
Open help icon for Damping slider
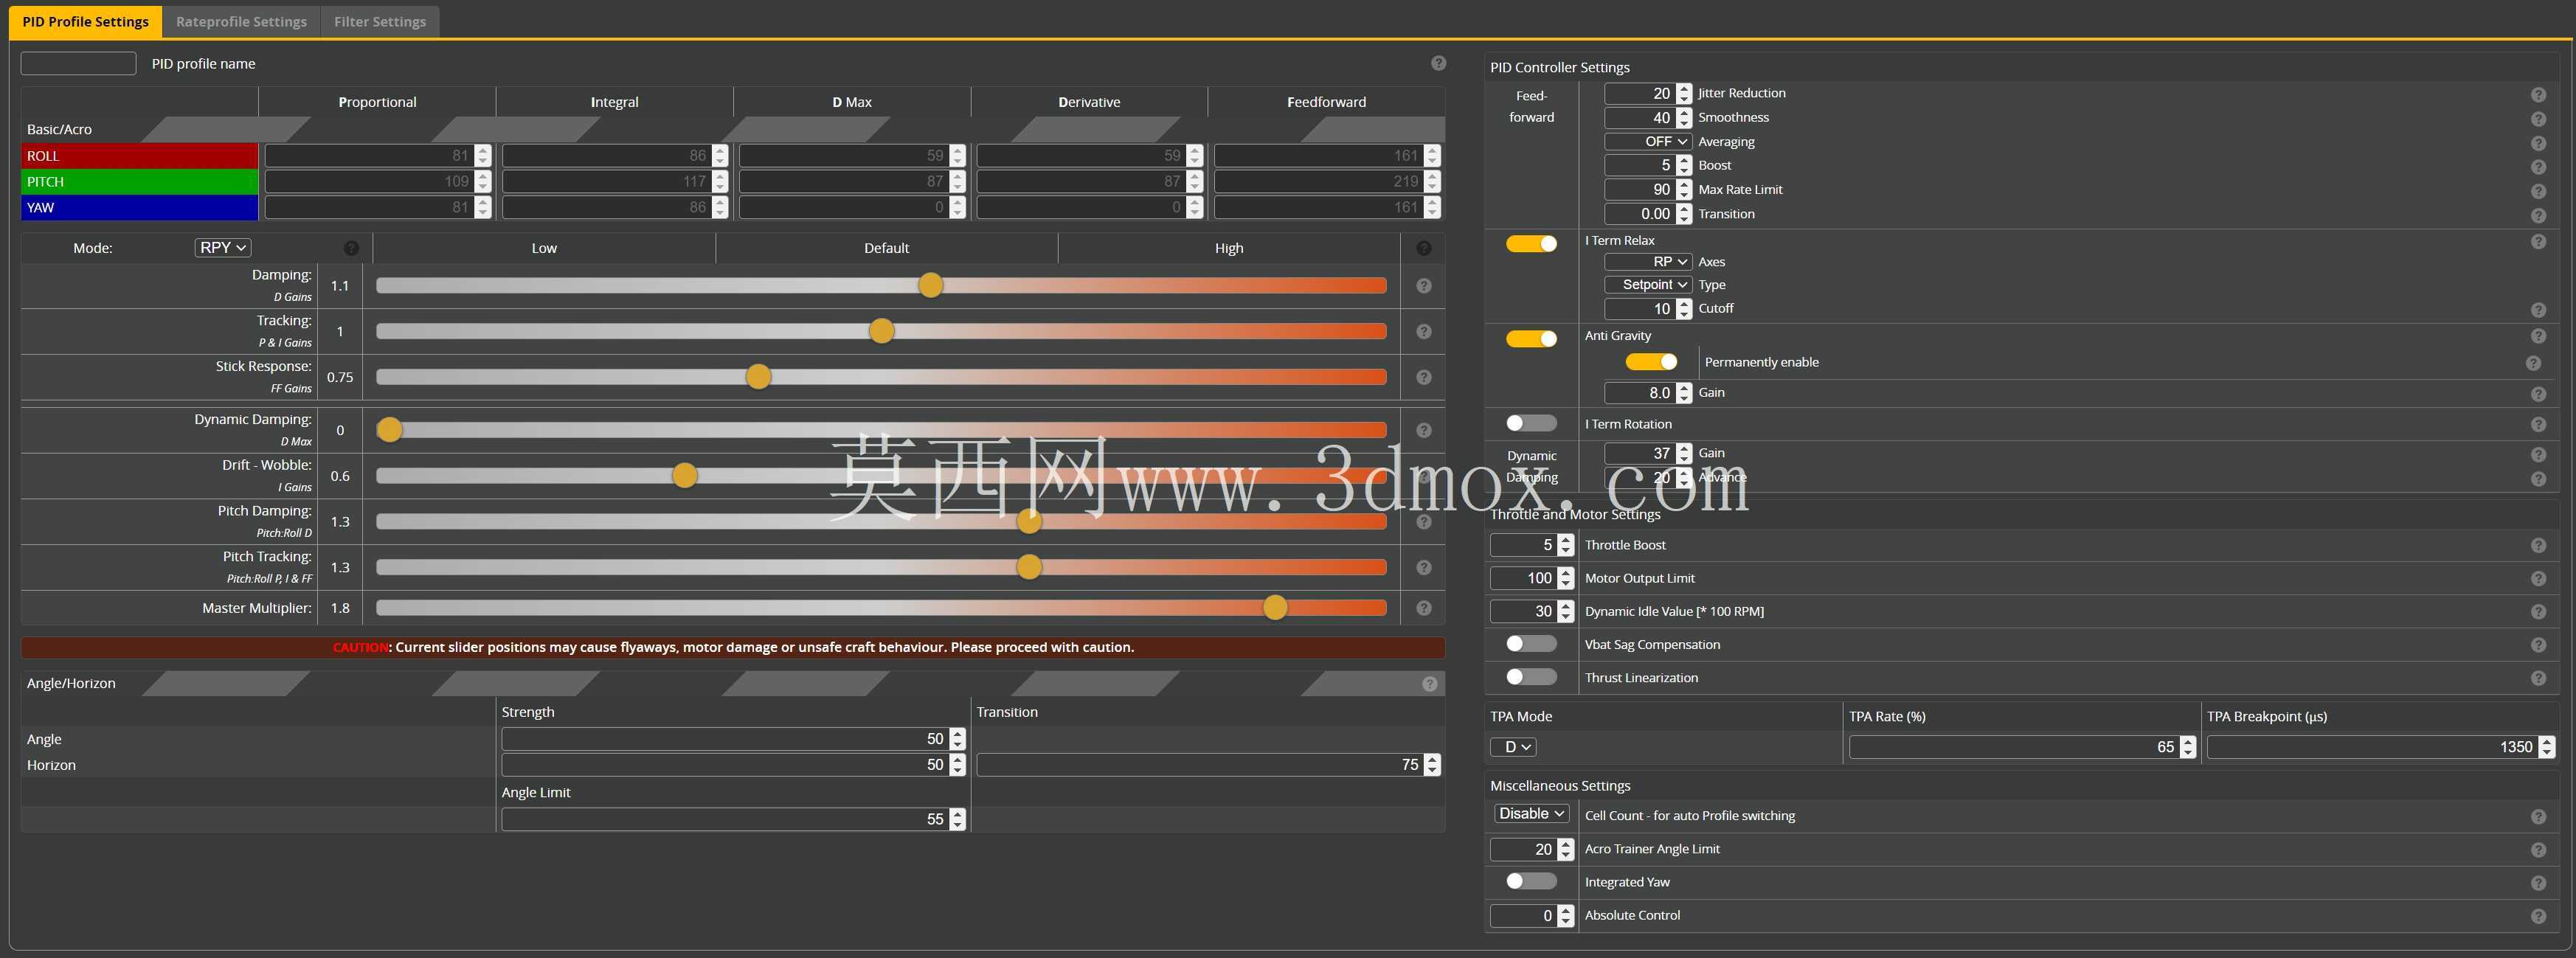[x=1424, y=286]
